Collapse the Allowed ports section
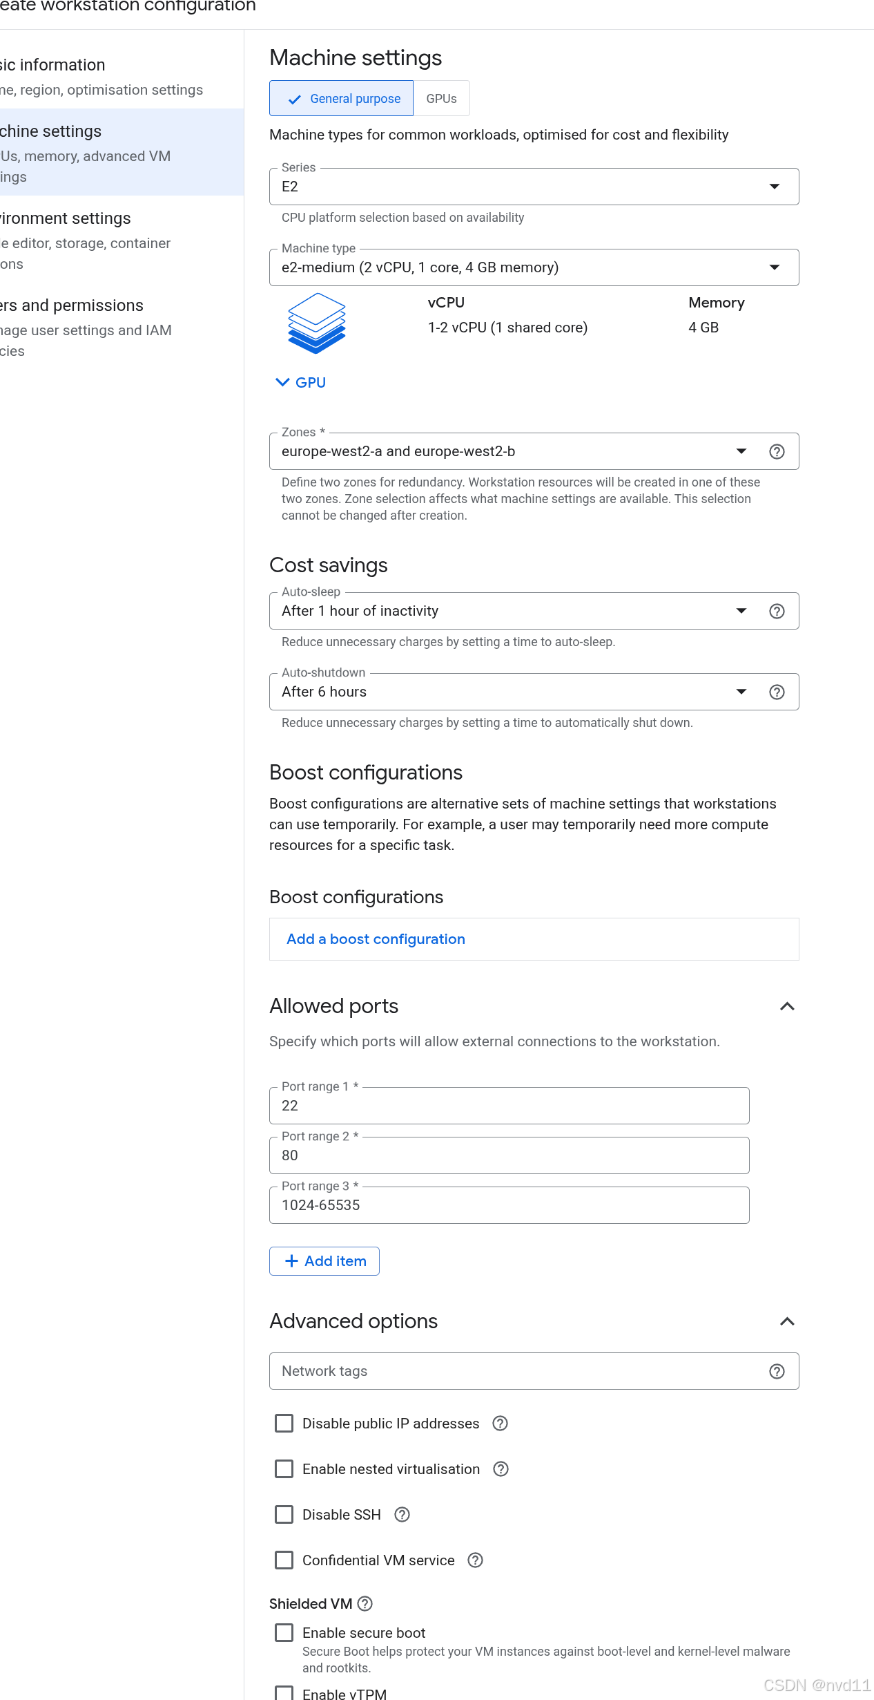 (x=787, y=1006)
